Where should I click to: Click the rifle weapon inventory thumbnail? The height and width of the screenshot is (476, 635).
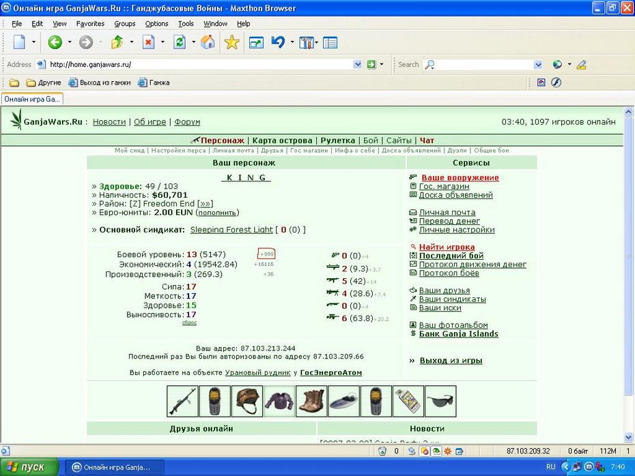click(x=182, y=401)
